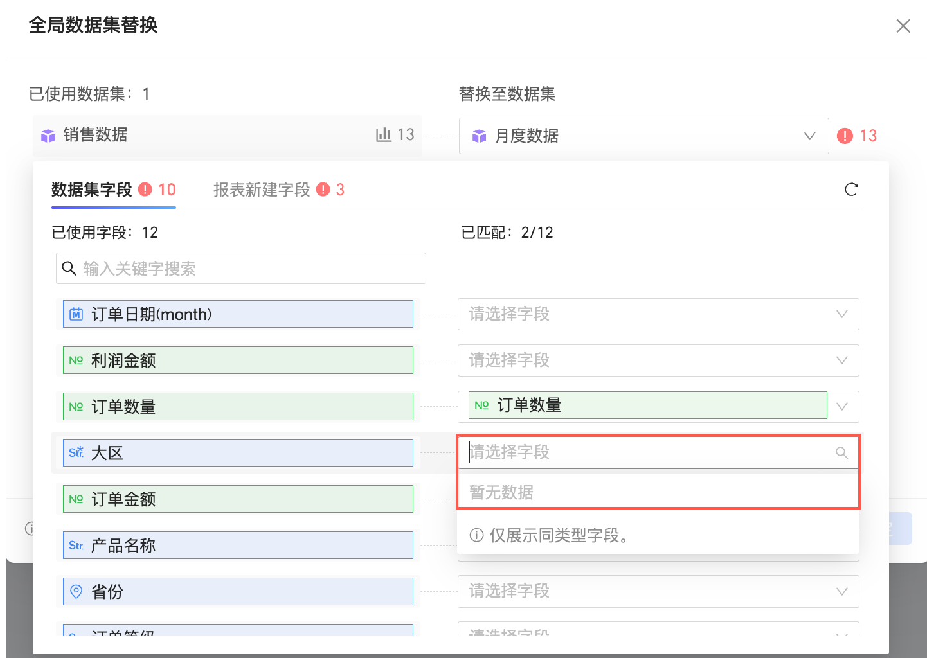Close the 全局数据集替换 dialog

(x=903, y=26)
